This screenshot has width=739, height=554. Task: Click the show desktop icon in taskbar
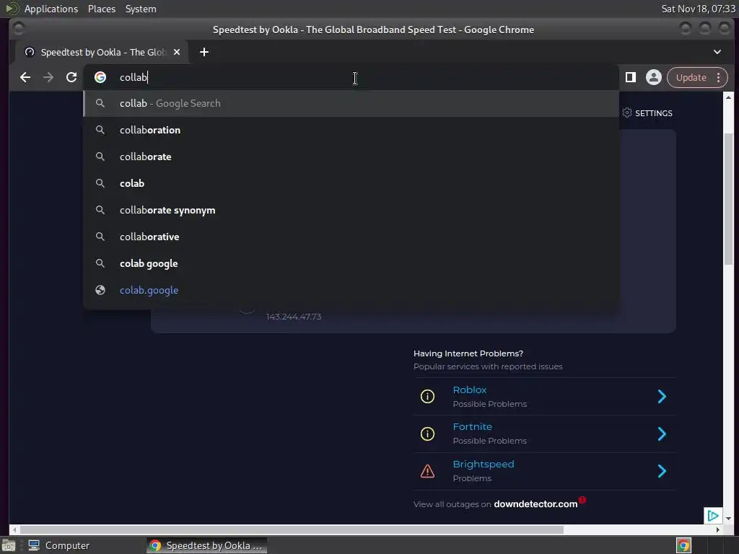point(9,545)
